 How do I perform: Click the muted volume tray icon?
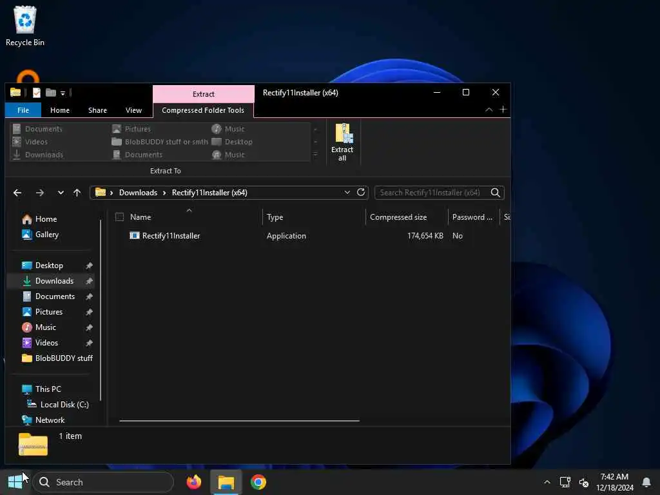(584, 482)
